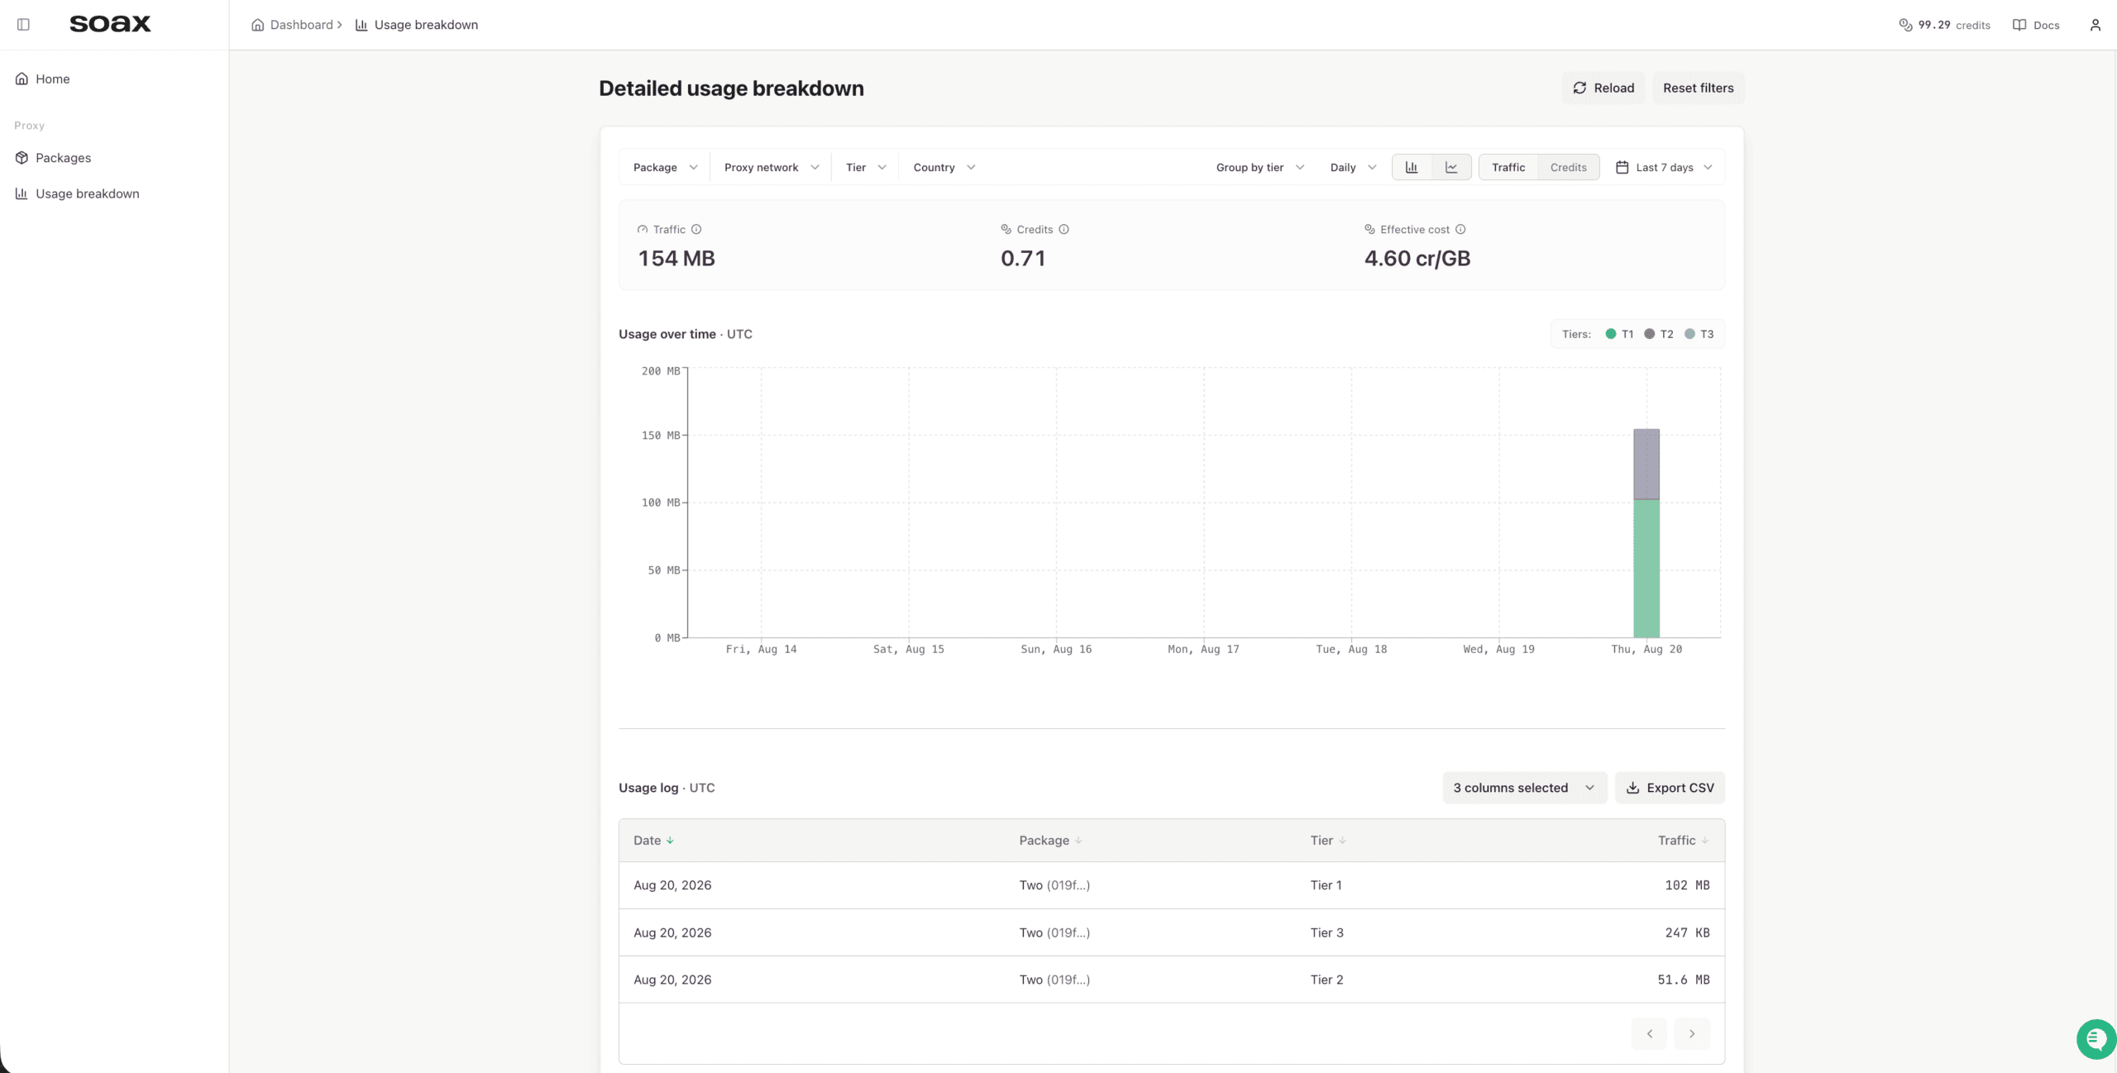Click the home icon in breadcrumb
Screen dimensions: 2117x1073
coord(257,25)
